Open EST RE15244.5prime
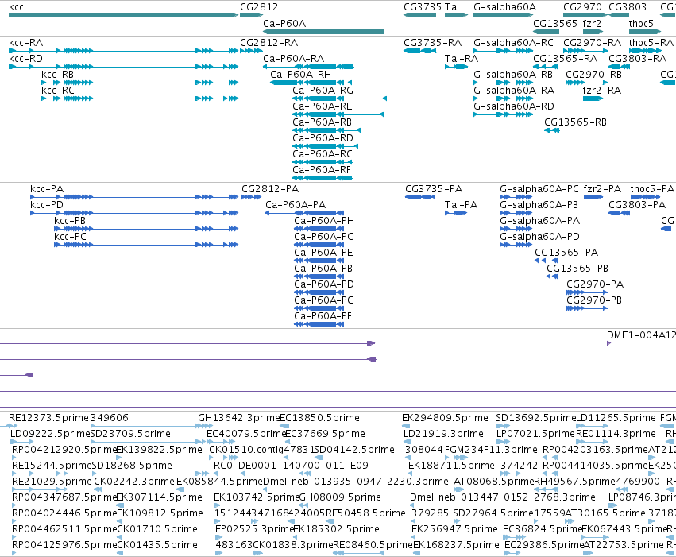Screen dimensions: 676x557 (x=52, y=466)
